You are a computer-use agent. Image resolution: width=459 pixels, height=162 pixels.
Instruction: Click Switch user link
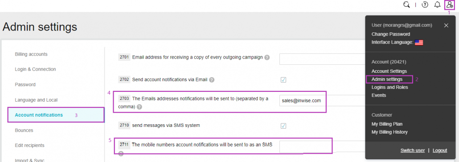coord(413,150)
